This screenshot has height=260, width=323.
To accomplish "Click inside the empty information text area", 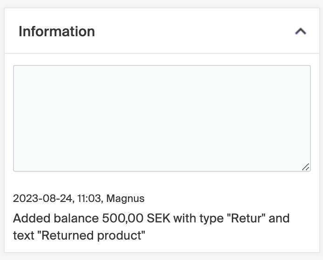I will pos(161,118).
